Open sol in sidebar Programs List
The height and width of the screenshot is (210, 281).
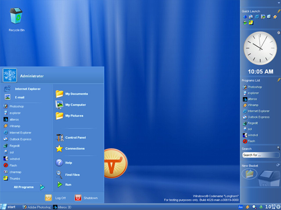248,129
